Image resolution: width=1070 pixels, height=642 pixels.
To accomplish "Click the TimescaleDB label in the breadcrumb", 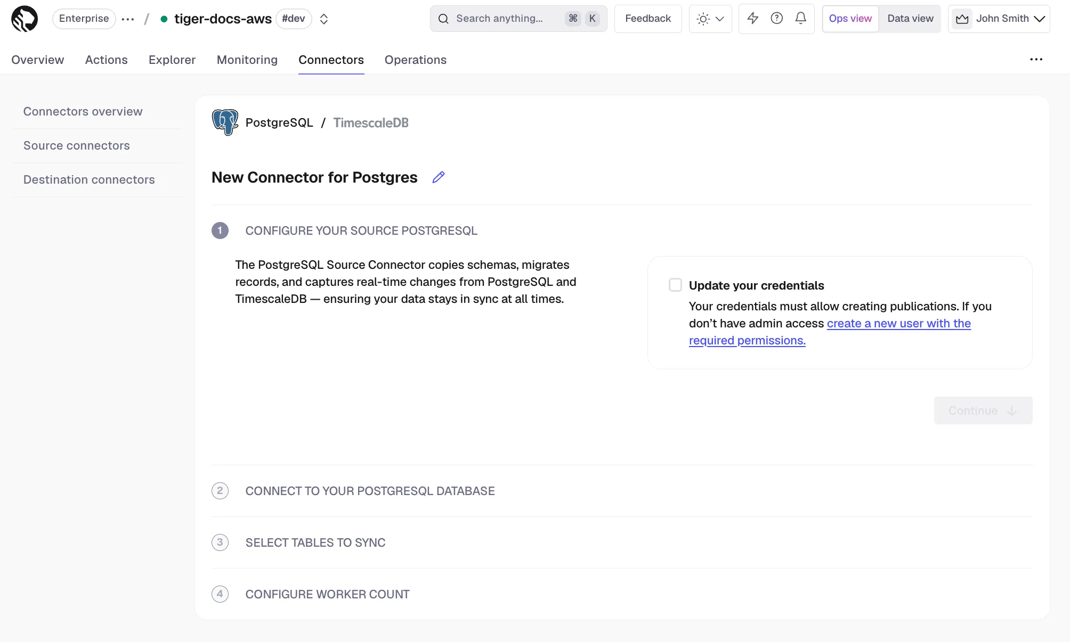I will [371, 122].
